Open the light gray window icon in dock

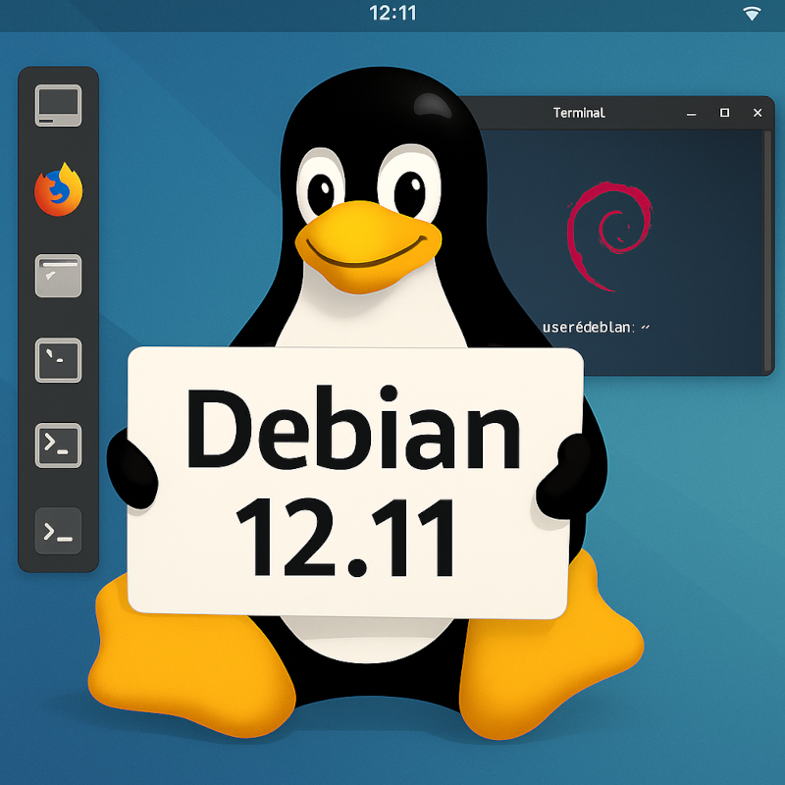[58, 276]
